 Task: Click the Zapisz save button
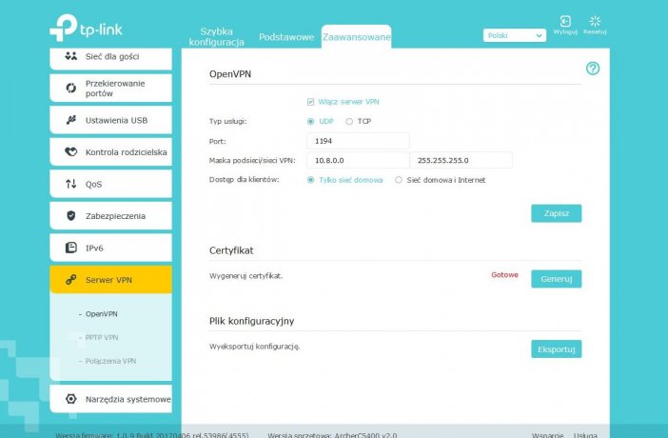pyautogui.click(x=556, y=213)
